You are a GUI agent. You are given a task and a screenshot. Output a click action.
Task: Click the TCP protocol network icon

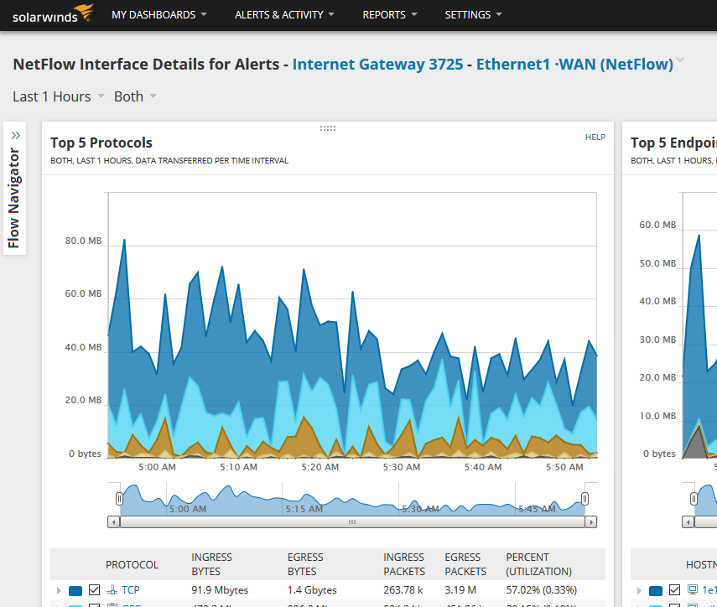[112, 590]
